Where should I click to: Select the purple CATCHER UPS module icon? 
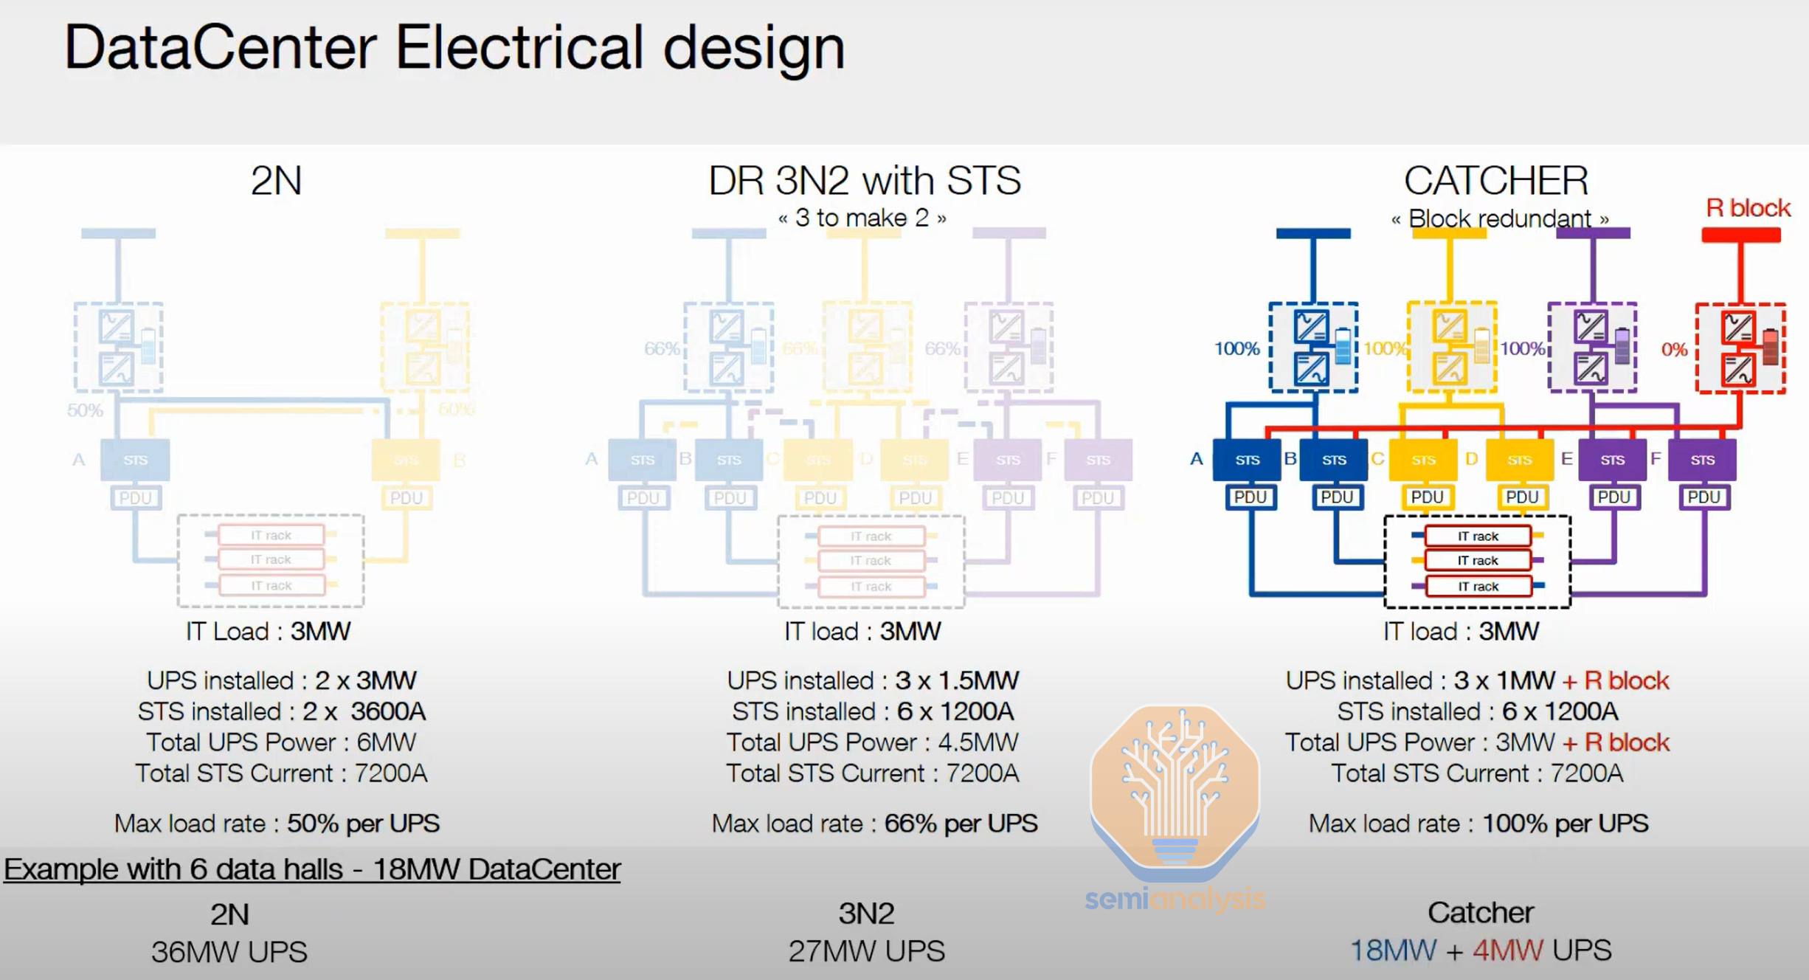point(1592,348)
